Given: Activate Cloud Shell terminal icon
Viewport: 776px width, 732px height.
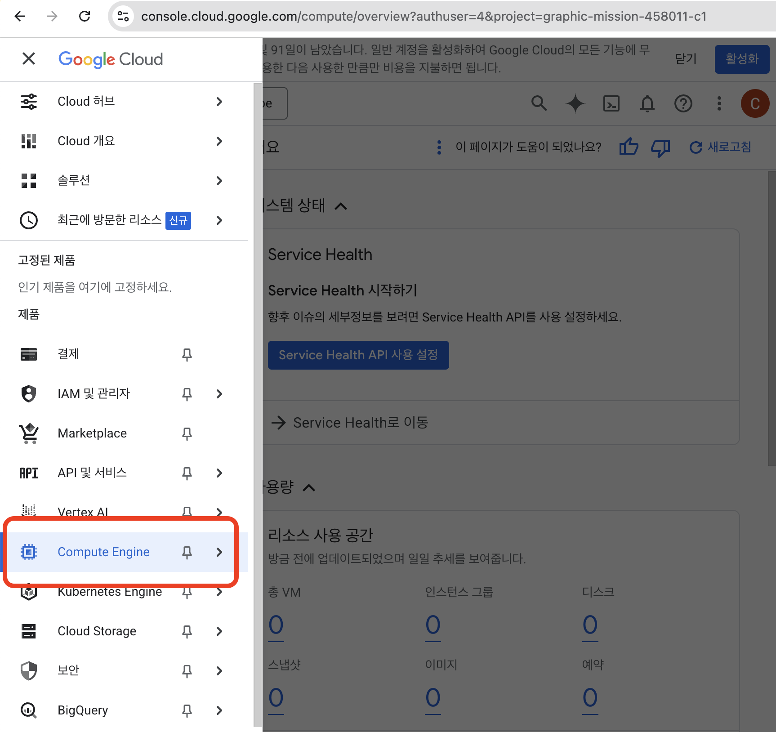Looking at the screenshot, I should pyautogui.click(x=611, y=103).
